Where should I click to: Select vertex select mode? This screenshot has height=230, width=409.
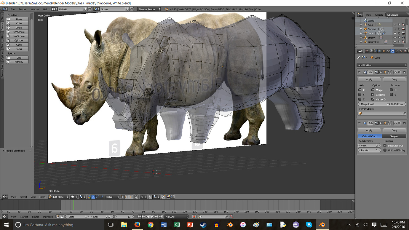click(123, 197)
